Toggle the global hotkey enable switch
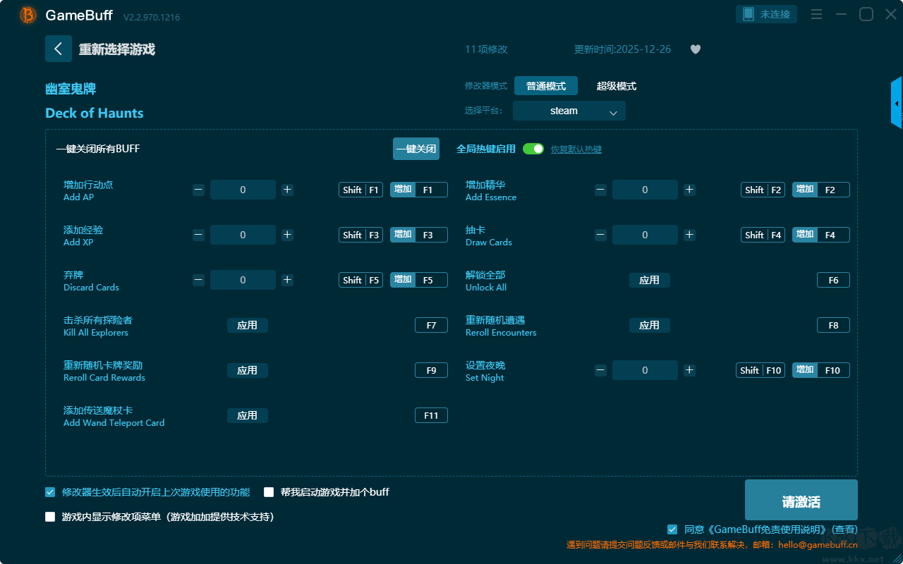This screenshot has width=903, height=564. point(533,149)
